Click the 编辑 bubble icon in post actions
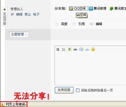Image resolution: width=126 pixels, height=107 pixels. tap(91, 24)
